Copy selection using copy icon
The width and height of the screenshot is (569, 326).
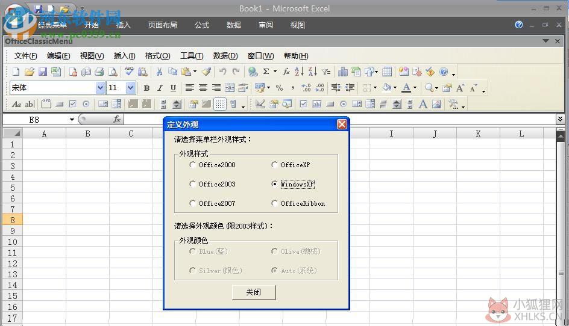pyautogui.click(x=173, y=72)
